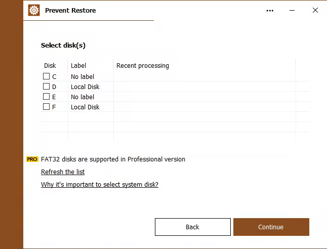Enable the disk D checkbox
The width and height of the screenshot is (327, 249).
47,87
